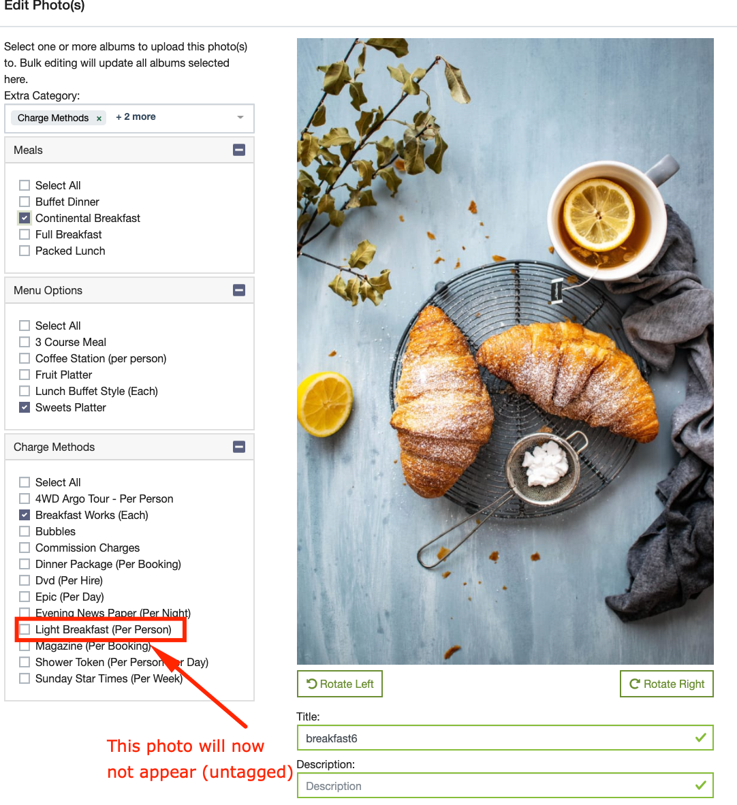Click the croissant photo preview

tap(505, 351)
